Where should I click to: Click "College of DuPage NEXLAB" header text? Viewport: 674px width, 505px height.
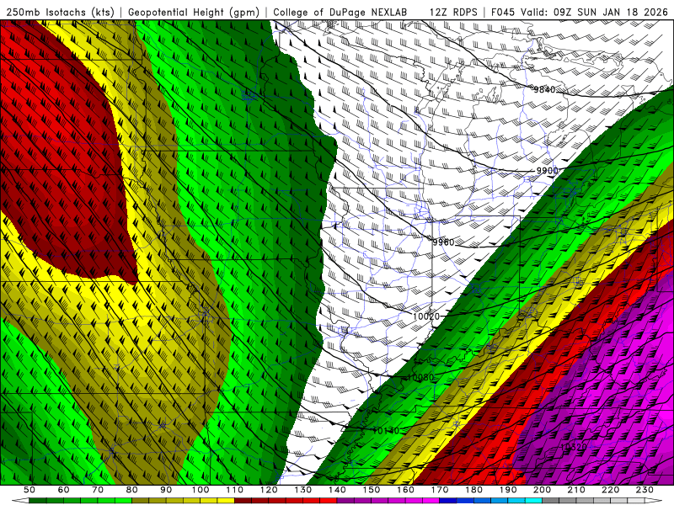coord(340,12)
